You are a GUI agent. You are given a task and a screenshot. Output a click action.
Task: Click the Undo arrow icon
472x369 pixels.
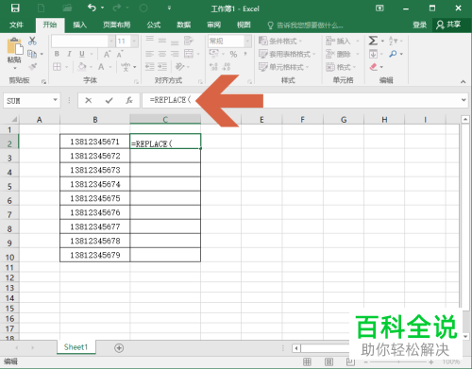point(92,8)
